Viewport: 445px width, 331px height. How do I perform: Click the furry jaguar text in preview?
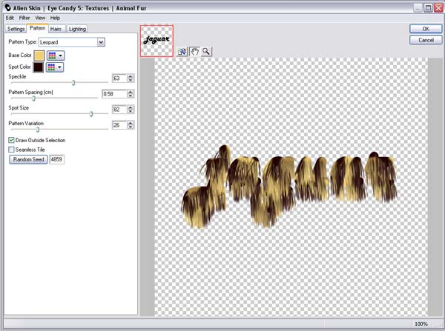point(289,187)
